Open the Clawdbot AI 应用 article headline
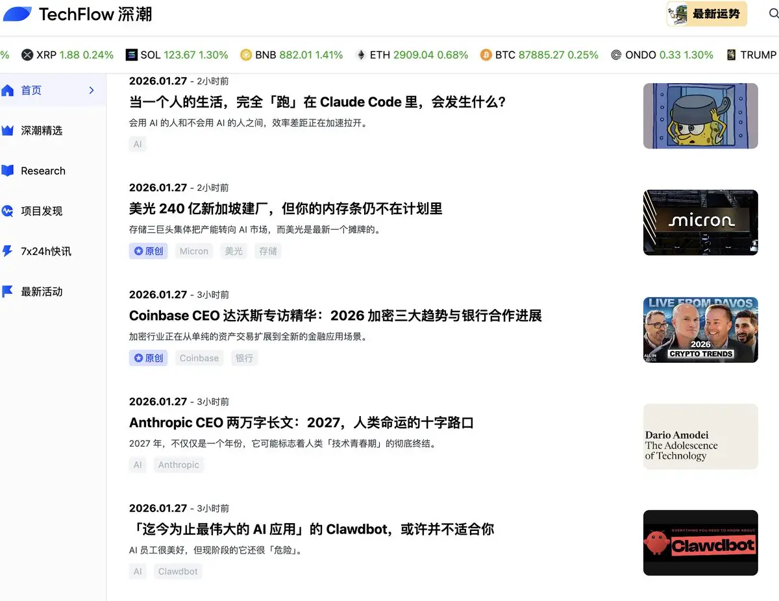This screenshot has height=601, width=779. tap(312, 529)
